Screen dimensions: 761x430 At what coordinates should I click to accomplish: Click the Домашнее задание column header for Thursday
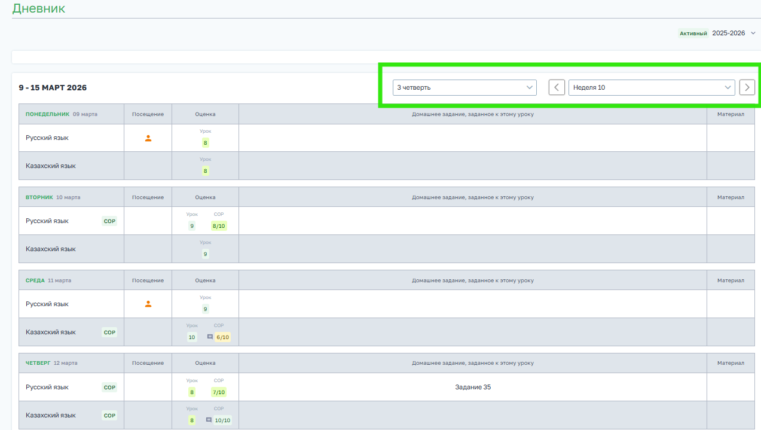[x=473, y=363]
